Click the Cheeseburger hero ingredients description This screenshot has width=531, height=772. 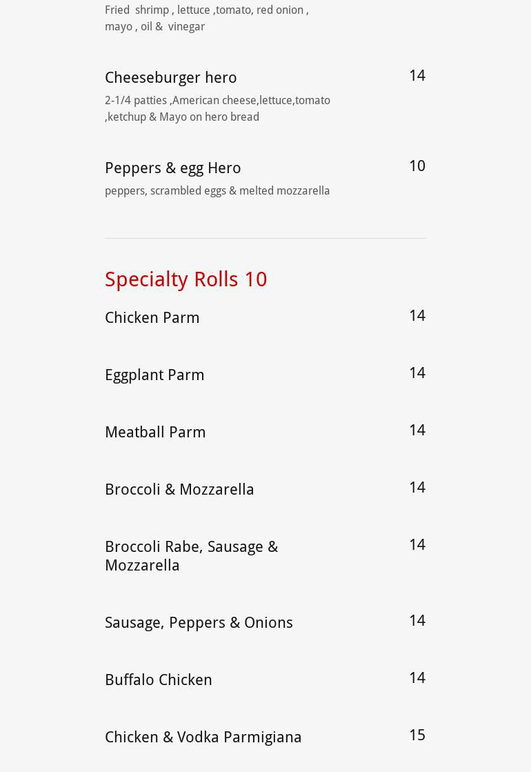217,108
